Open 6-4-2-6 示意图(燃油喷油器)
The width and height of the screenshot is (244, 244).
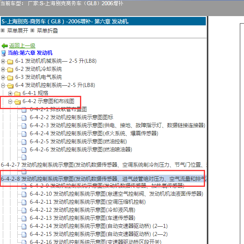81,150
